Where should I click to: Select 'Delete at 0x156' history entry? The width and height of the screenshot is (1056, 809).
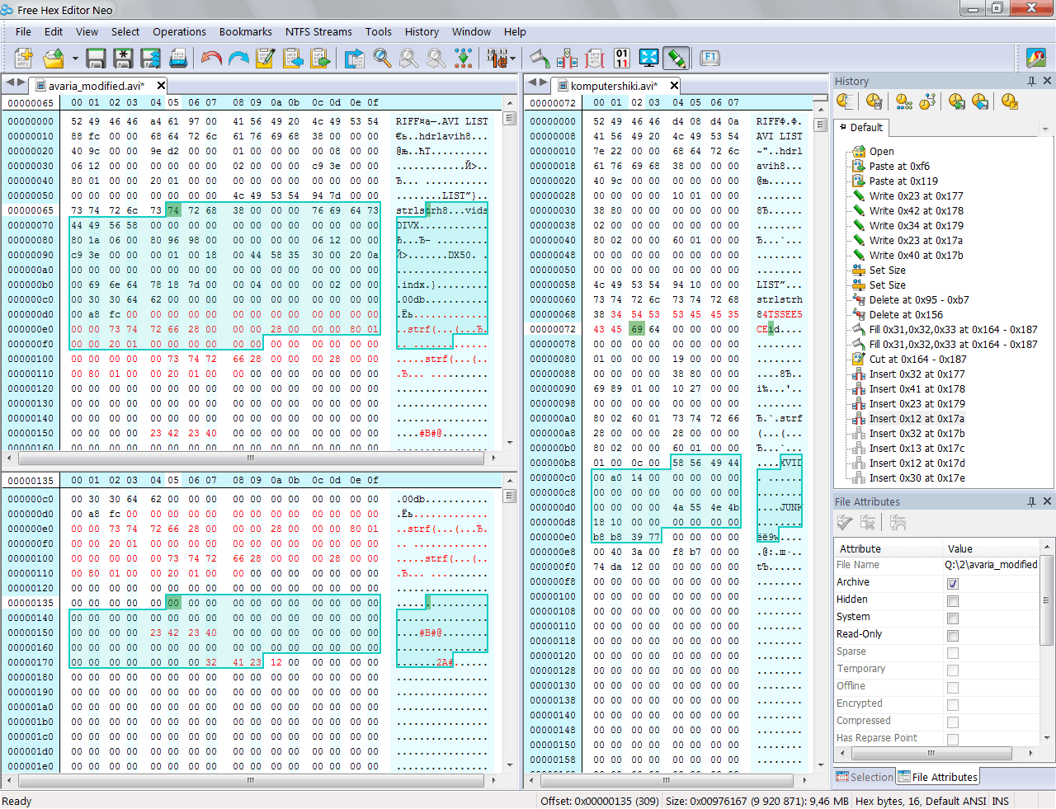(905, 315)
